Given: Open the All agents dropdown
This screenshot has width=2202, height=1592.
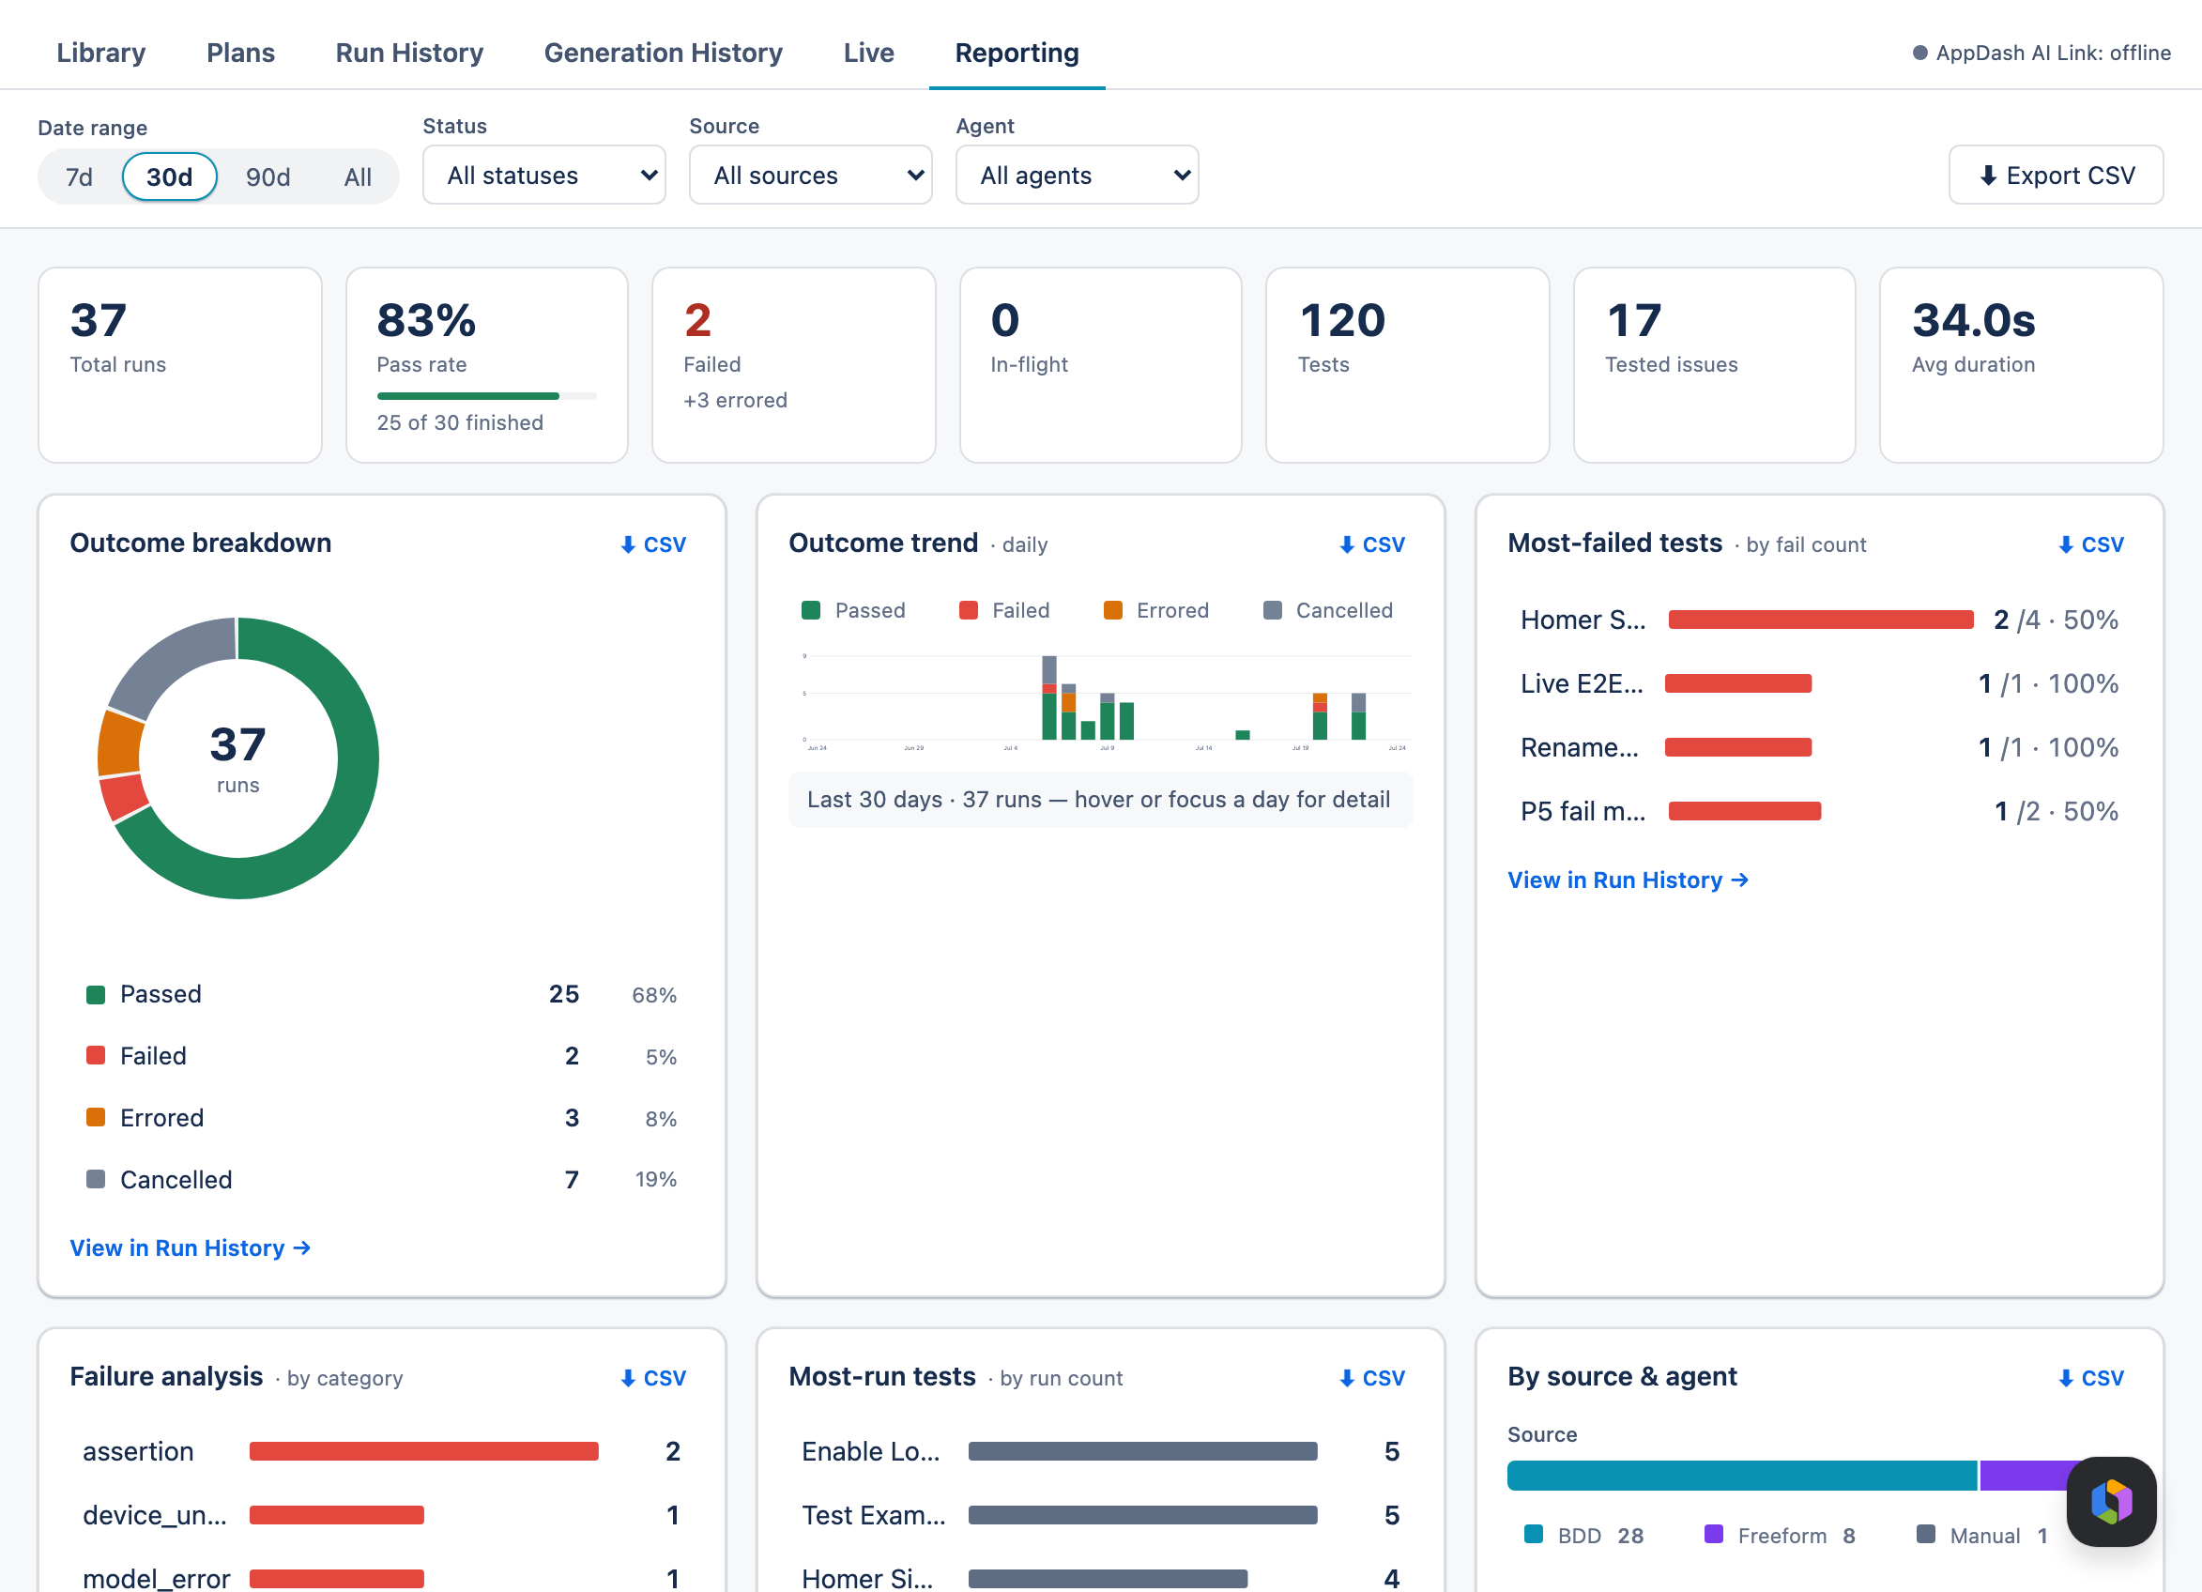Looking at the screenshot, I should (x=1077, y=175).
